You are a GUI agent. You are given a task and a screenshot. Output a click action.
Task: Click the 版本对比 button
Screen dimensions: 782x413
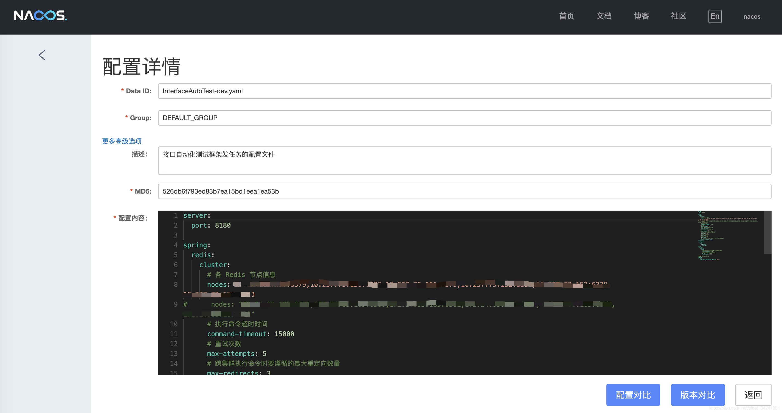tap(697, 395)
